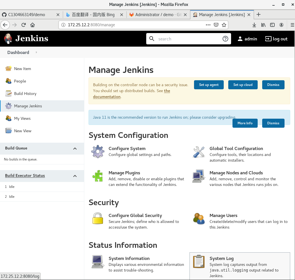Click the My Views sidebar icon

pyautogui.click(x=8, y=118)
